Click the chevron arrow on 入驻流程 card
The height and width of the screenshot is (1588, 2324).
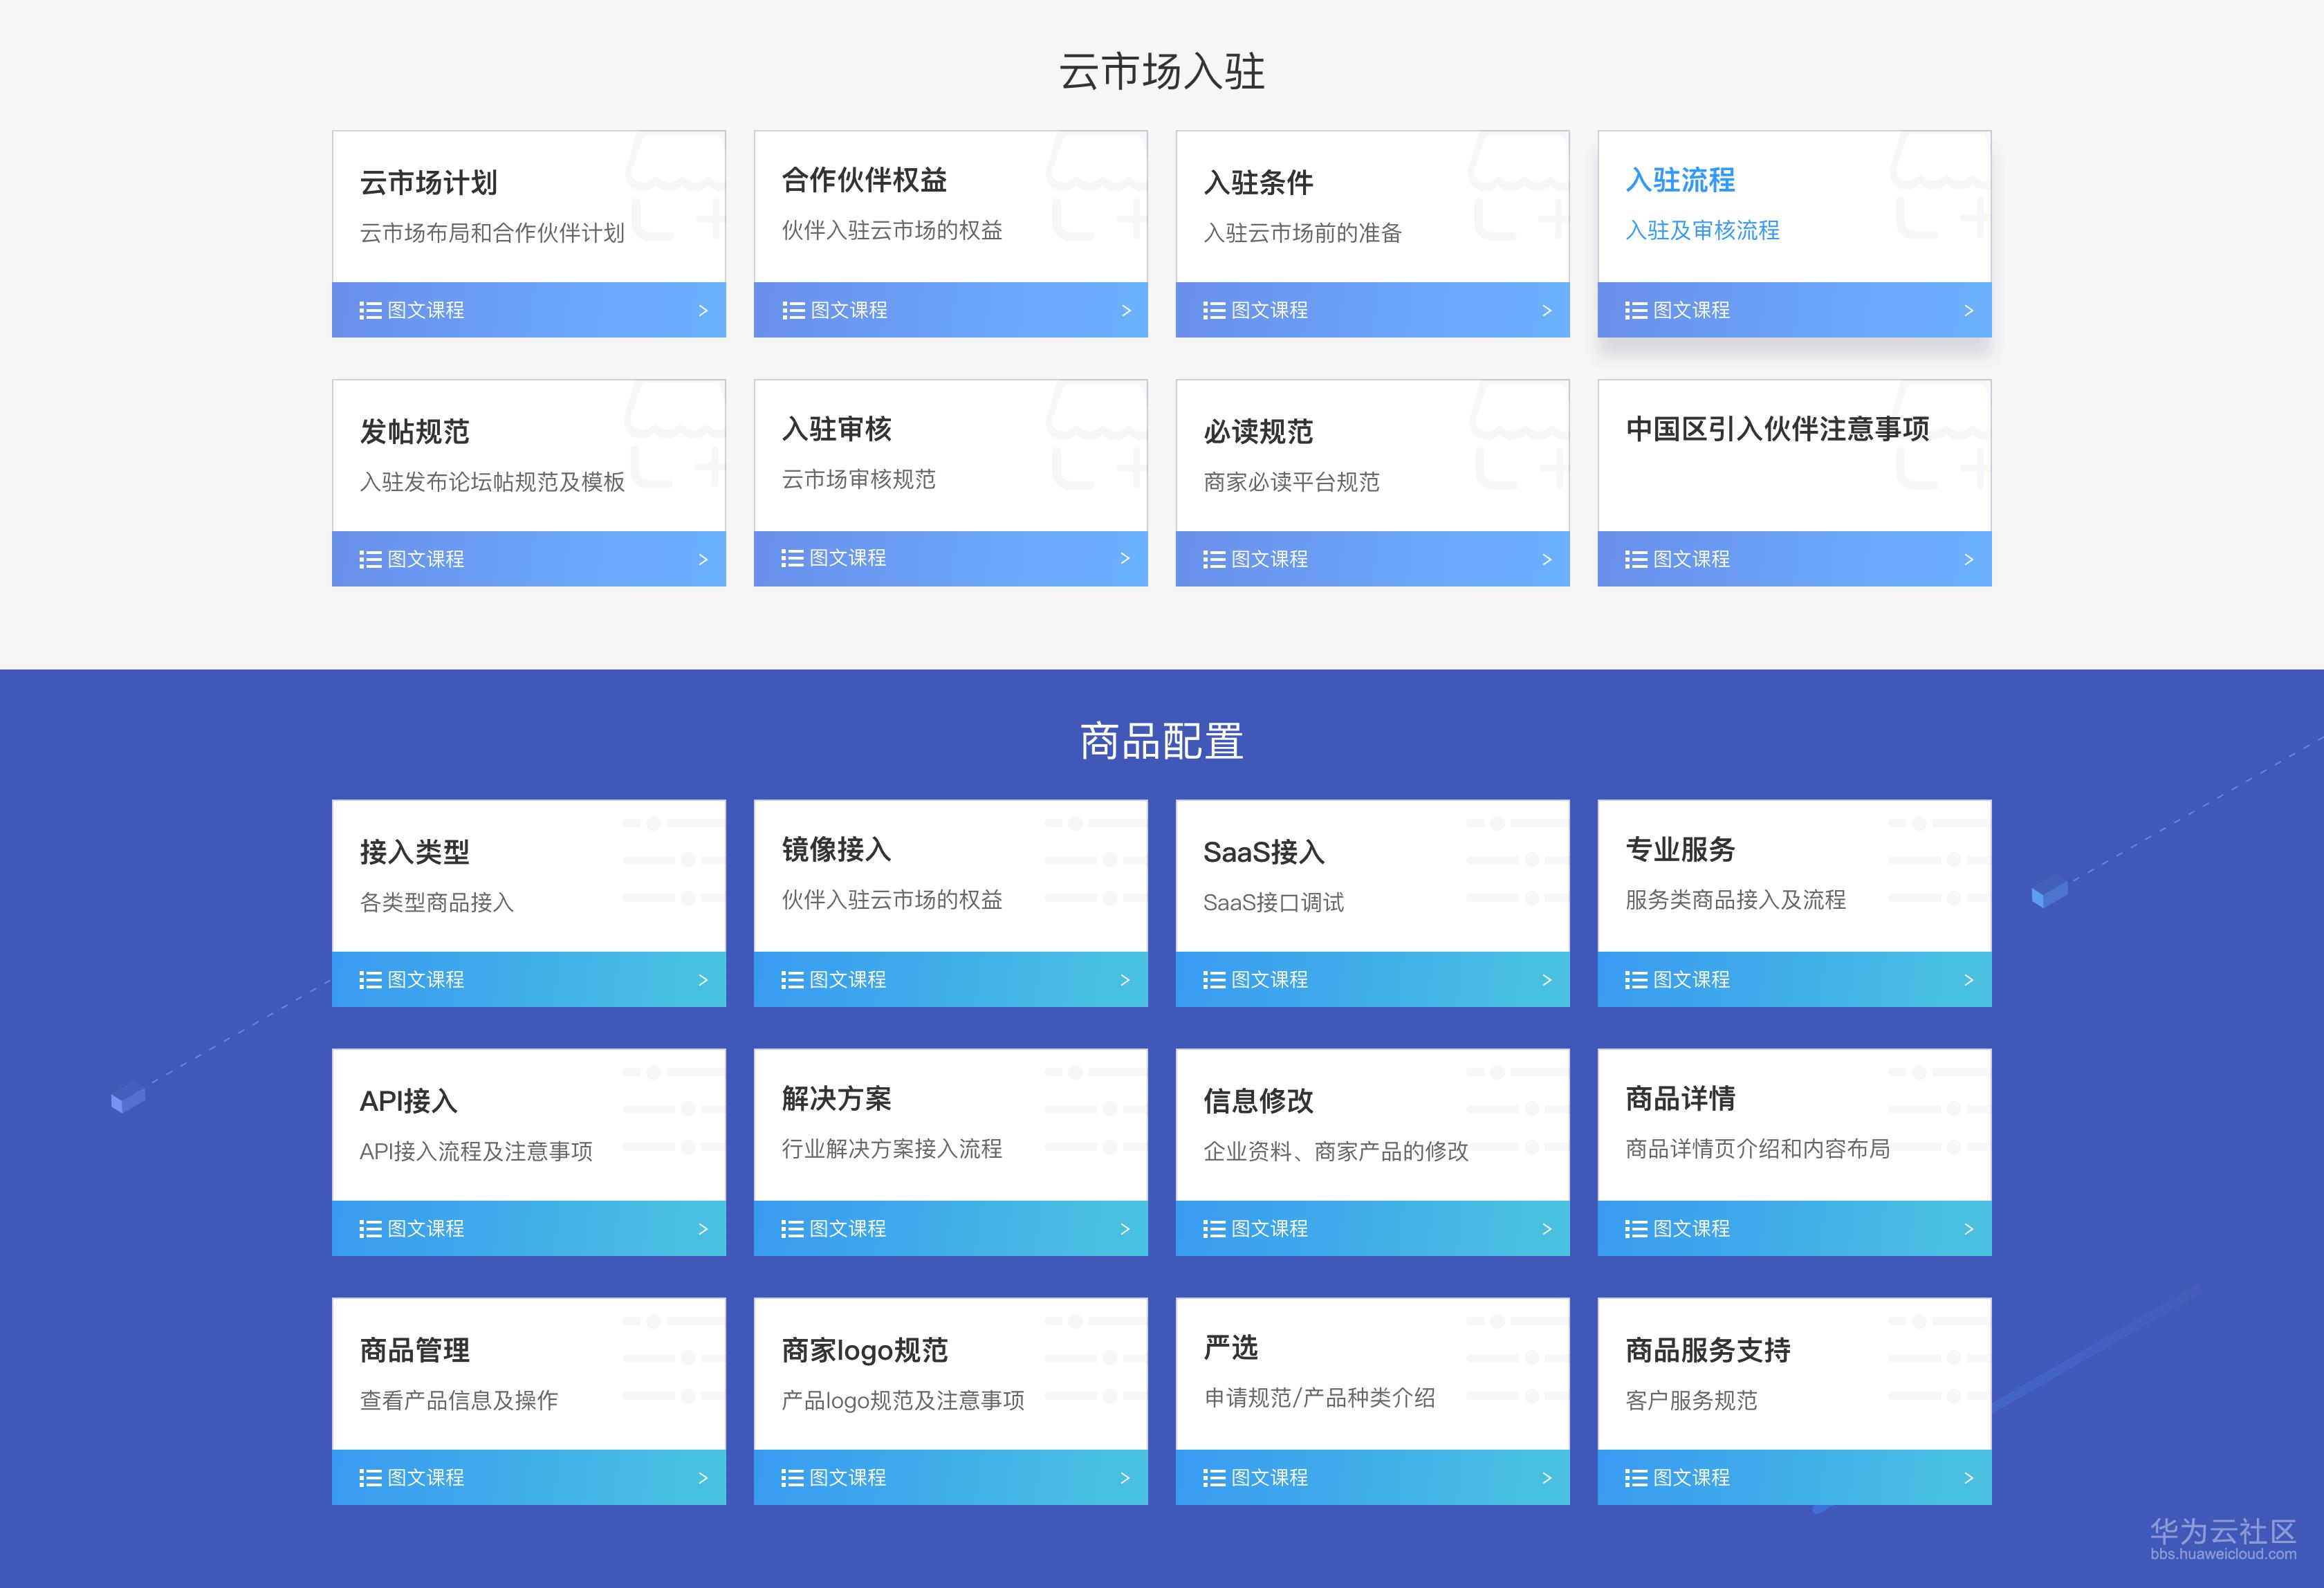coord(1967,310)
